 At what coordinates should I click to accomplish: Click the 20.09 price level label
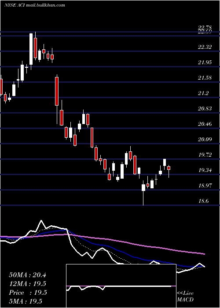point(205,139)
